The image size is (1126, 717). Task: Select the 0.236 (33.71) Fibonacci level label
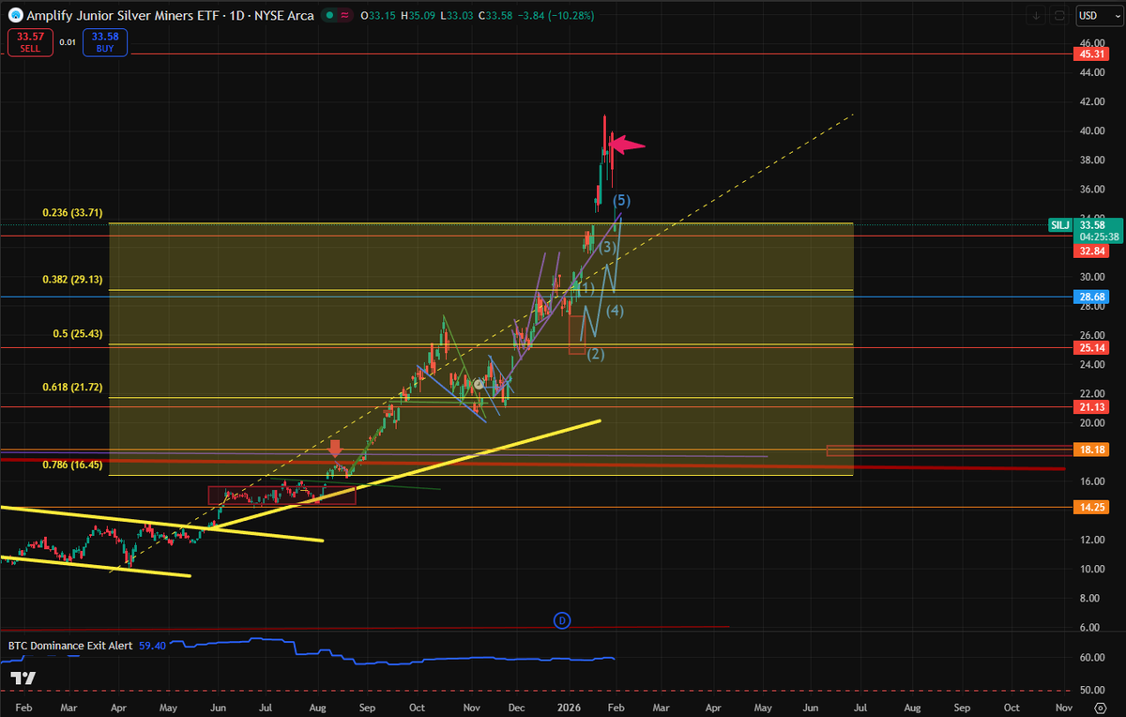pos(72,213)
